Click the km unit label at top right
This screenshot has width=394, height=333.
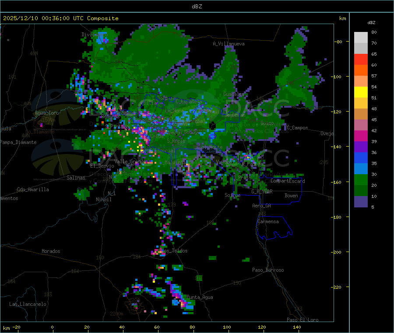[x=342, y=18]
